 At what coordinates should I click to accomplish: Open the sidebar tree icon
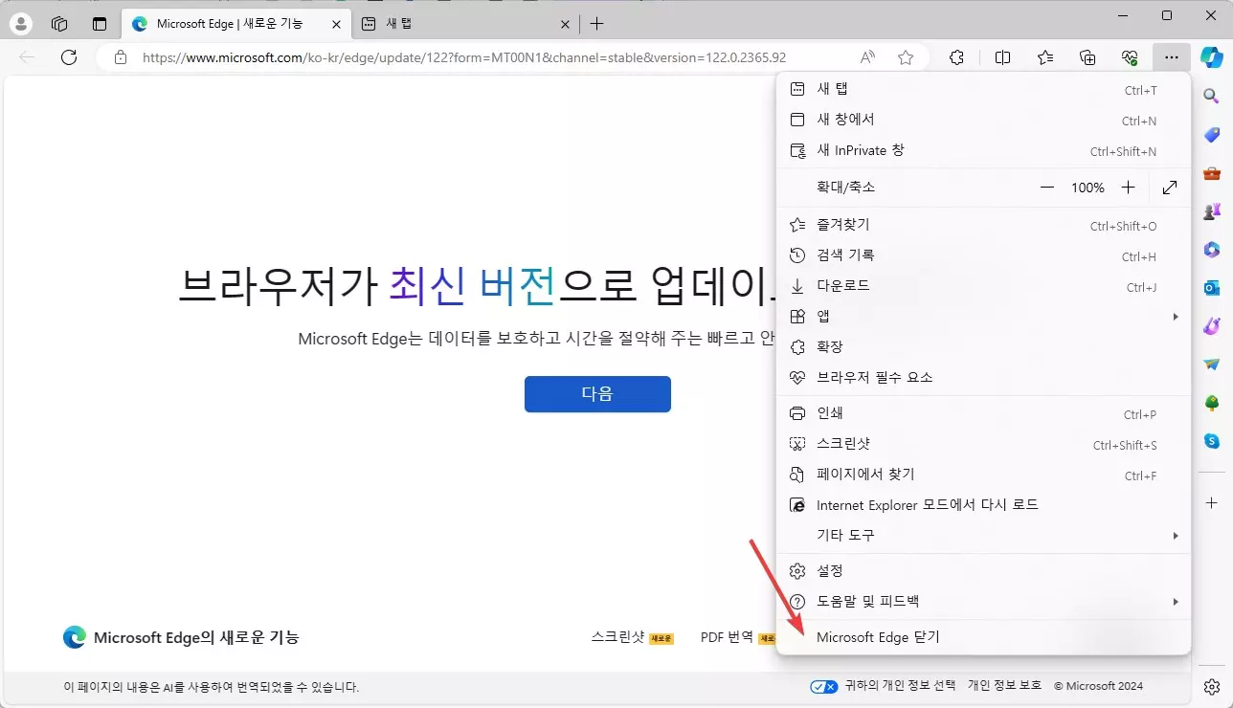pos(1211,403)
